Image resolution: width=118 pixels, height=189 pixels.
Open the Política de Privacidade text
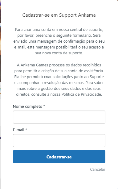pyautogui.click(x=82, y=94)
